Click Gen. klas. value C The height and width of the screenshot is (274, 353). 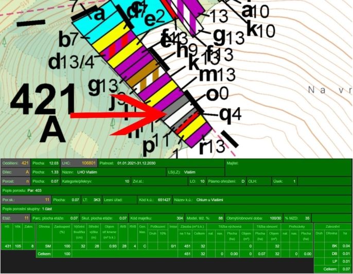[145, 246]
